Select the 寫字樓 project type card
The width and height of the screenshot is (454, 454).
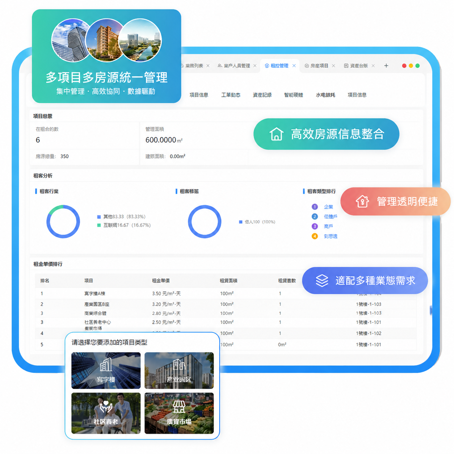(106, 371)
